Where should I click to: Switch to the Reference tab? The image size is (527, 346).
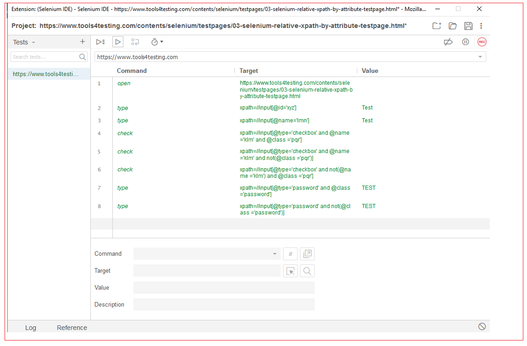pyautogui.click(x=72, y=328)
